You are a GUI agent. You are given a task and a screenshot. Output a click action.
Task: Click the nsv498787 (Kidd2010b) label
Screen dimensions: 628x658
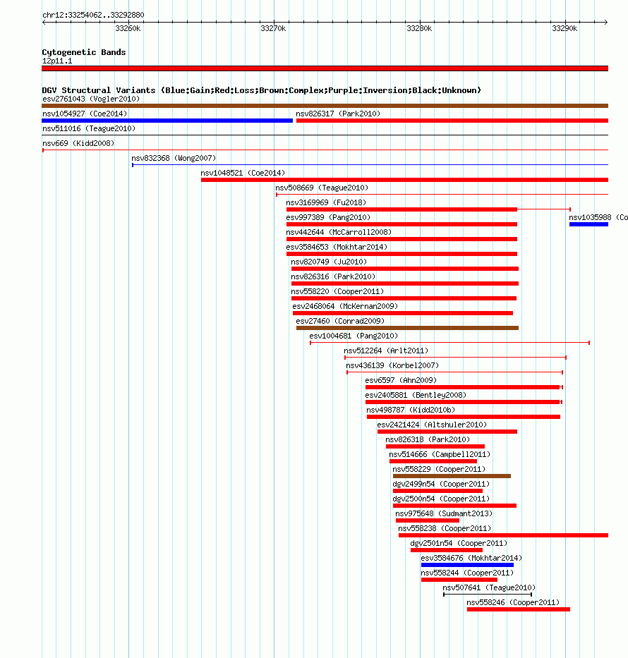pyautogui.click(x=411, y=410)
